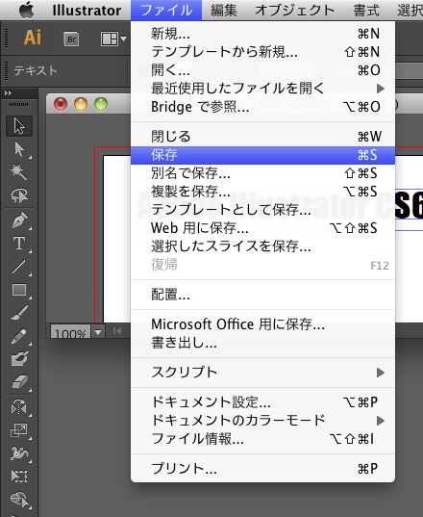Select the Width/Warp tool
This screenshot has width=423, height=517.
pos(19,453)
